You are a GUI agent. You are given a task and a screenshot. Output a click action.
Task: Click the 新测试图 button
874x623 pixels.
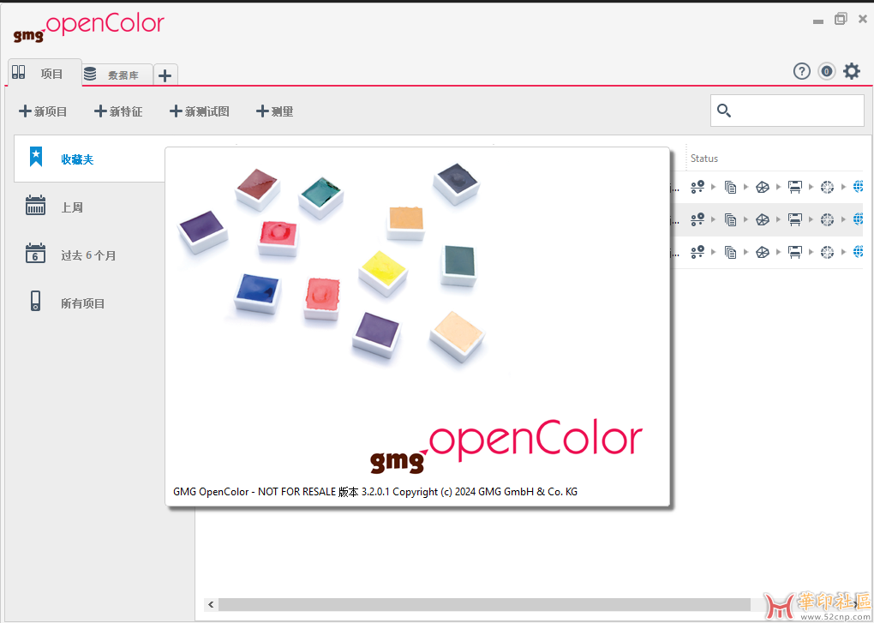point(200,111)
